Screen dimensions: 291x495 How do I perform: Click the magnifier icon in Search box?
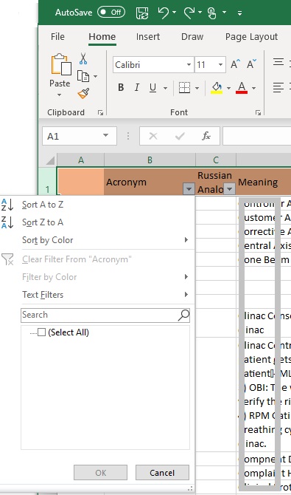tap(183, 315)
